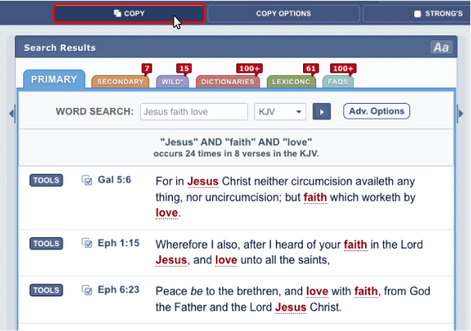Viewport: 471px width, 331px height.
Task: Open TOOLS for Gal 5:6
Action: (46, 180)
